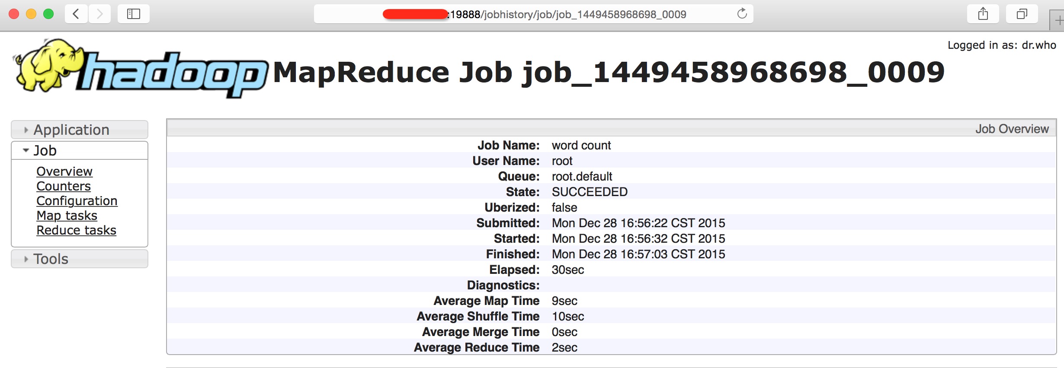Open the Counters link
The image size is (1064, 368).
click(64, 186)
